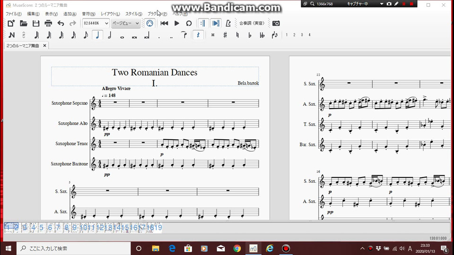
Task: Select voice 1
Action: (x=287, y=35)
